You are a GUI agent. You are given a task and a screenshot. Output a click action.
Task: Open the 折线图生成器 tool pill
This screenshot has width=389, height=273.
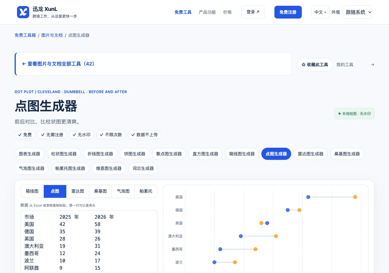(100, 154)
